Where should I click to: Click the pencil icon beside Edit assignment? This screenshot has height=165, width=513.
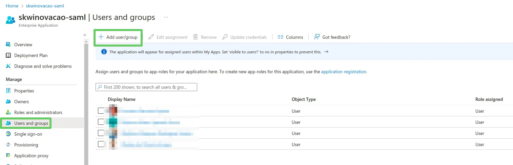coord(151,37)
